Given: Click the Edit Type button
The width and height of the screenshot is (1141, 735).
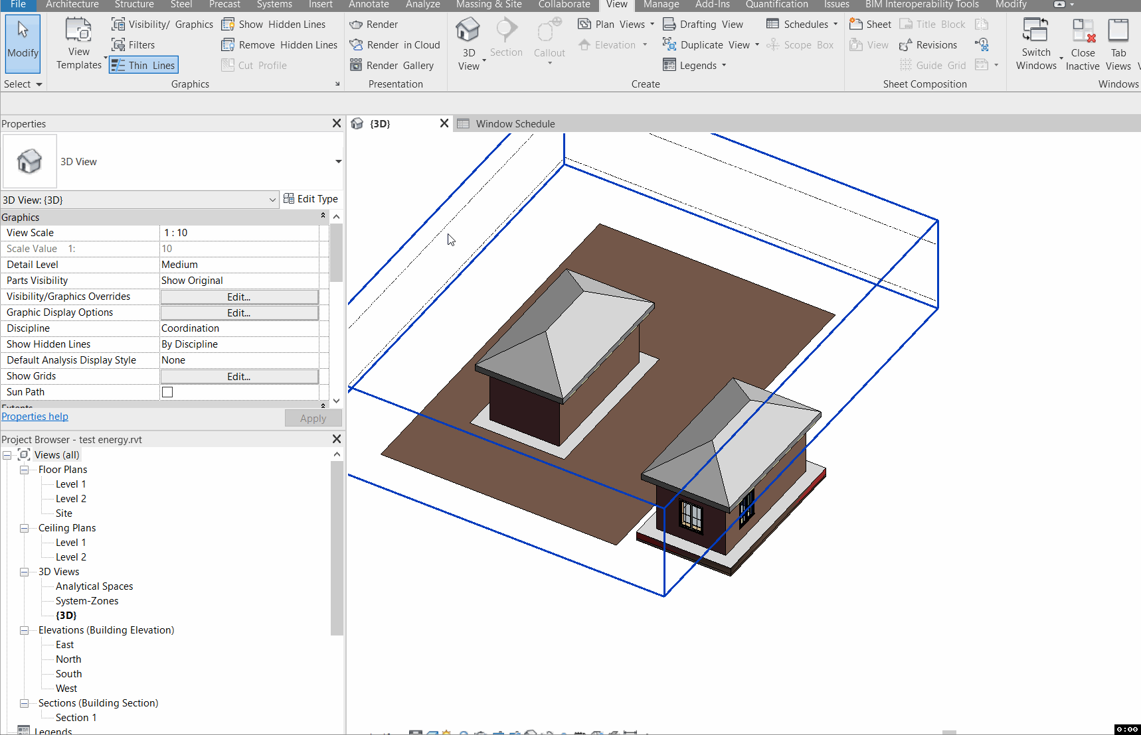Looking at the screenshot, I should 311,199.
